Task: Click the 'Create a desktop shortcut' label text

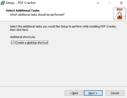Action: point(32,43)
